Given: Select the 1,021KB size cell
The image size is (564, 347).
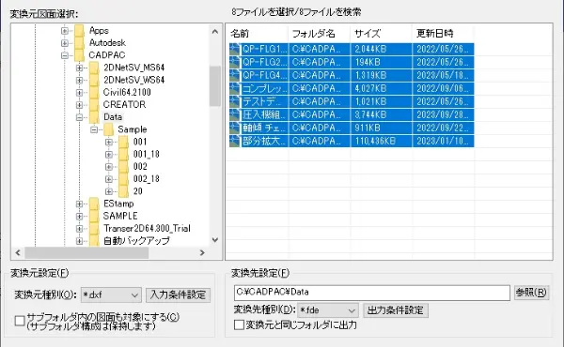Looking at the screenshot, I should click(382, 101).
